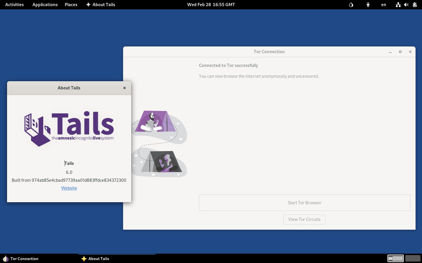Open the Places menu

[x=71, y=5]
